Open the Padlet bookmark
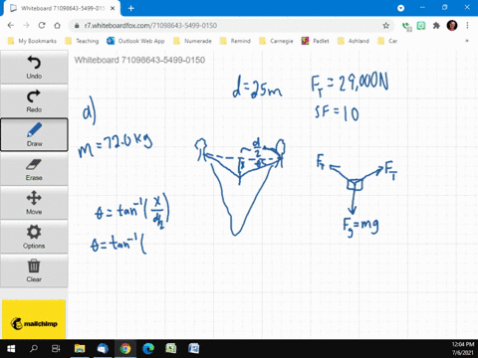The height and width of the screenshot is (358, 478). pos(315,41)
